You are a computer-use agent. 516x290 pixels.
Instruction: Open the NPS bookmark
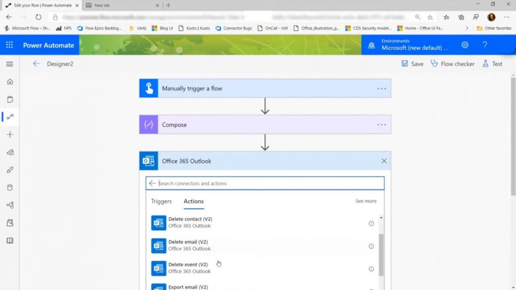[64, 28]
